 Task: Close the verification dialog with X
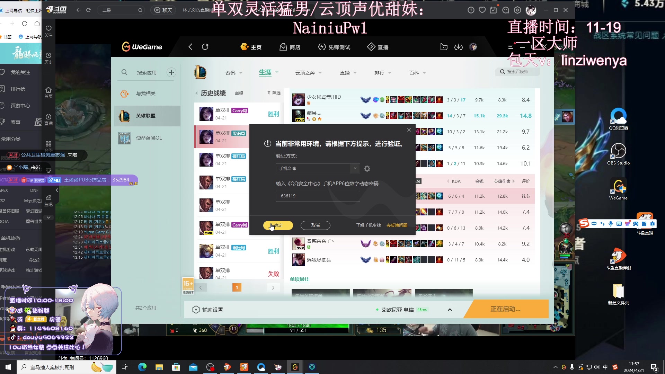pos(409,130)
